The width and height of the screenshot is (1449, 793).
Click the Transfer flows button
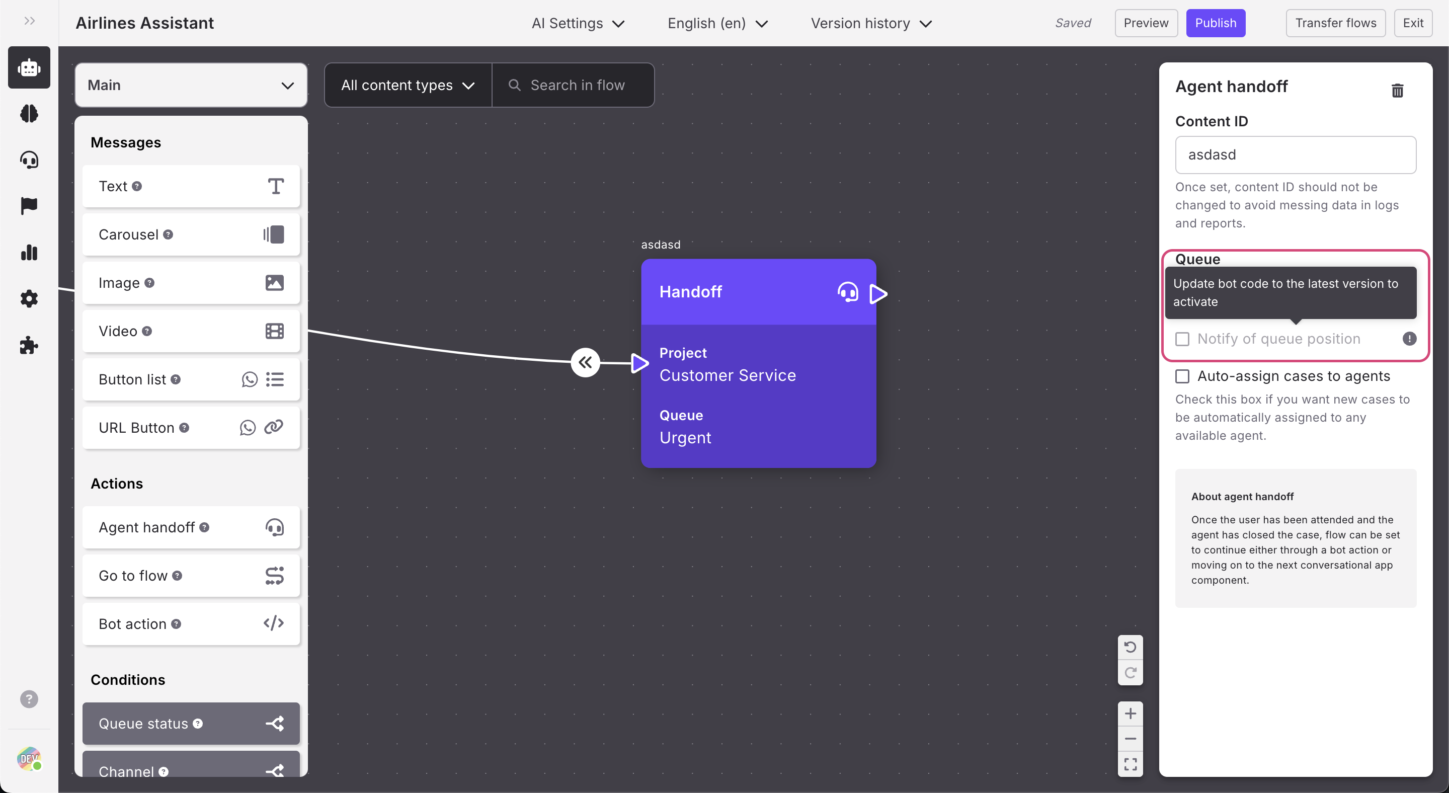pos(1335,23)
